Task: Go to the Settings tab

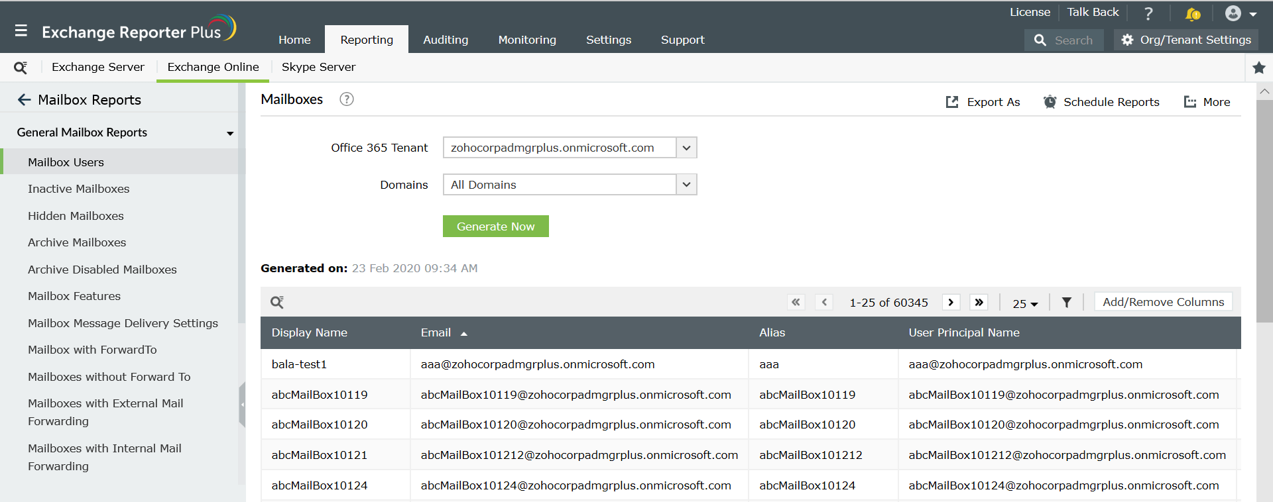Action: tap(609, 40)
